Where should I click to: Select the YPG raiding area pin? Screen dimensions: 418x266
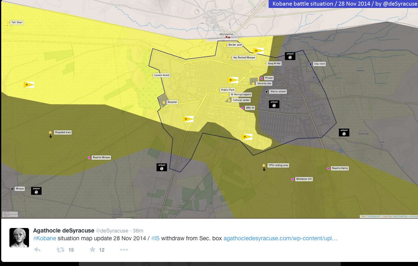[x=264, y=166]
